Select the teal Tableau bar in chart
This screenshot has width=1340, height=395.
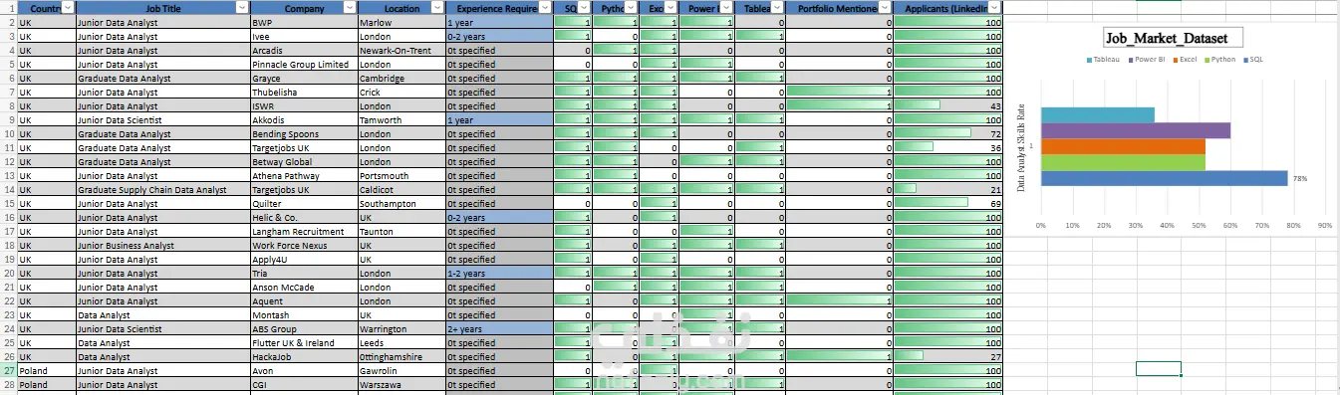[x=1098, y=114]
